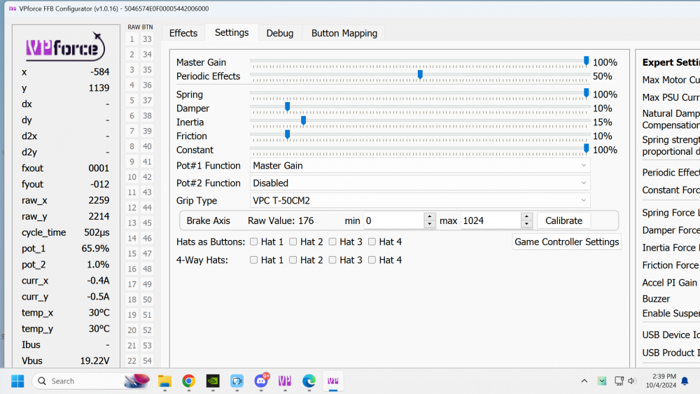Click the VPforce logo in left panel

click(65, 47)
